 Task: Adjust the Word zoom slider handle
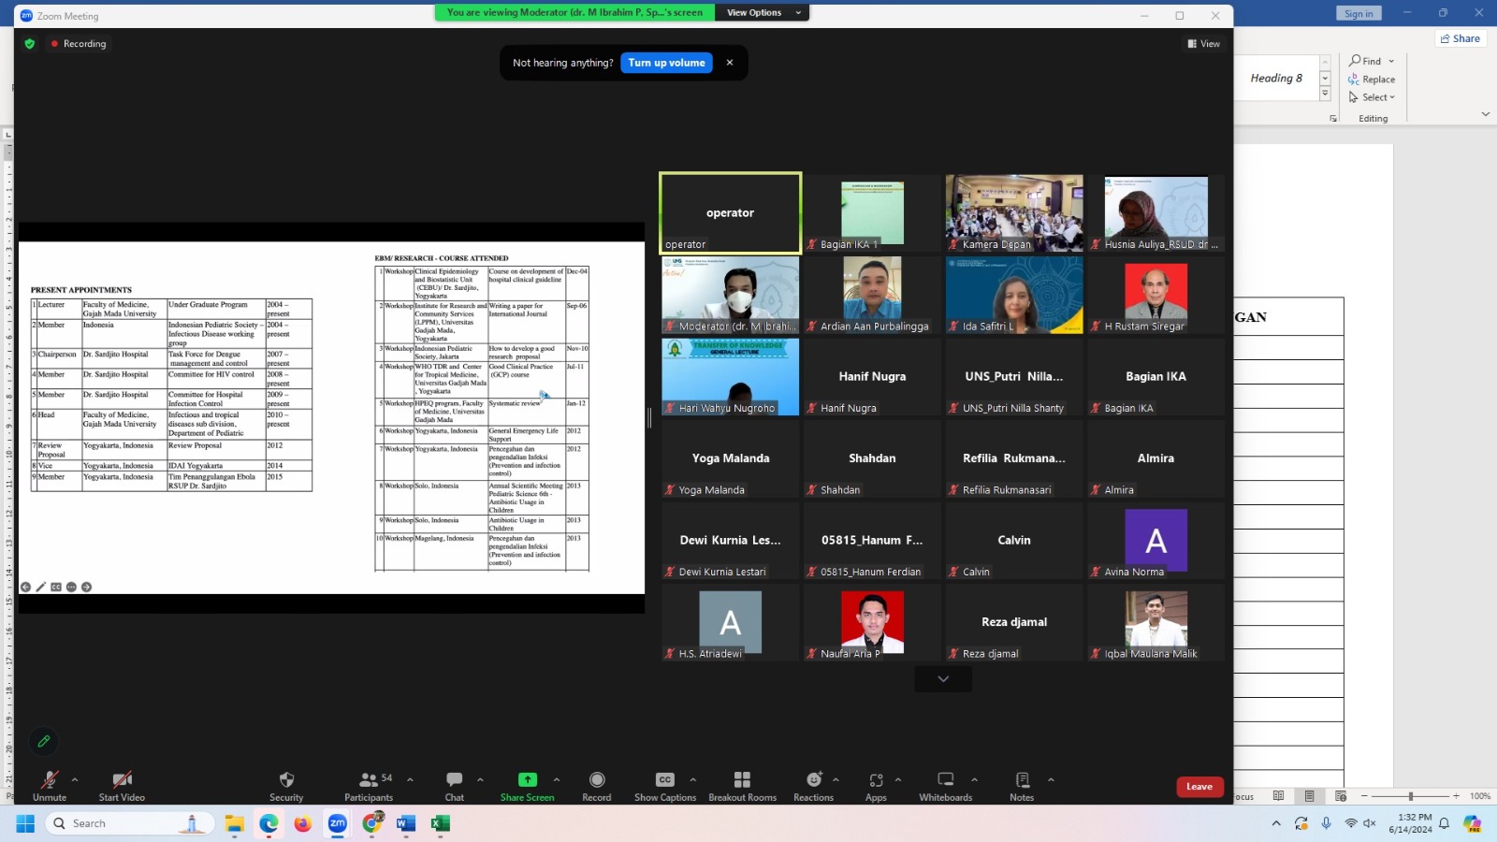[x=1411, y=796]
